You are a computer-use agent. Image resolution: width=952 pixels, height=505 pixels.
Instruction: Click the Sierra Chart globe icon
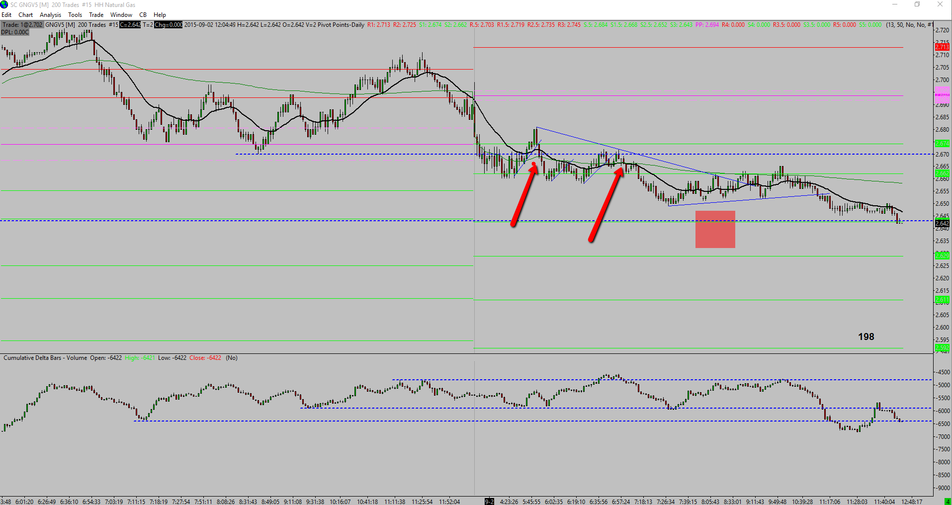pos(4,4)
